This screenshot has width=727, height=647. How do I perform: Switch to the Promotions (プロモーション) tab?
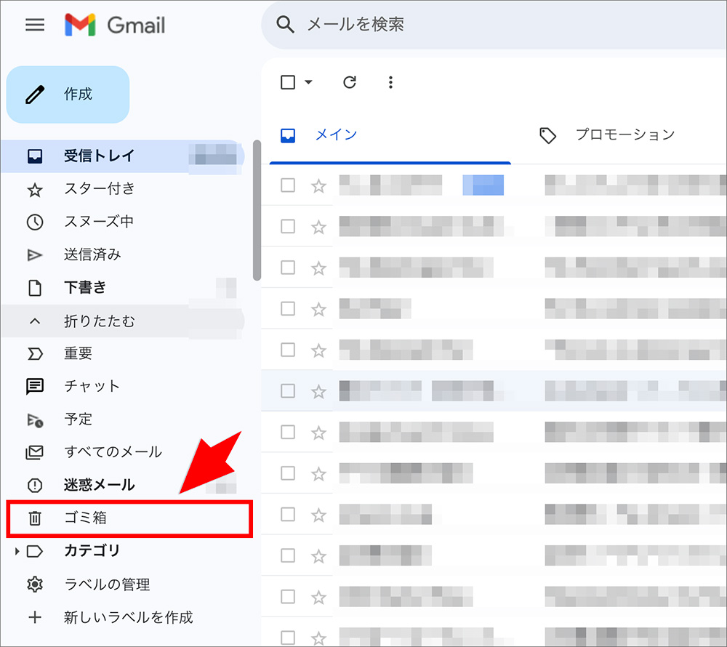[x=624, y=134]
